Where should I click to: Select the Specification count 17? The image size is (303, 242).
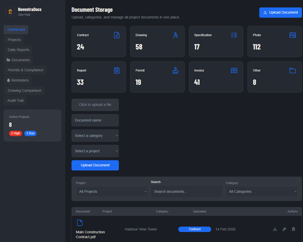(197, 47)
